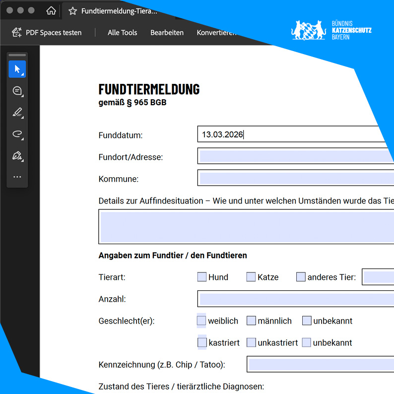Click into the Anzahl field
394x394 pixels.
[x=295, y=299]
